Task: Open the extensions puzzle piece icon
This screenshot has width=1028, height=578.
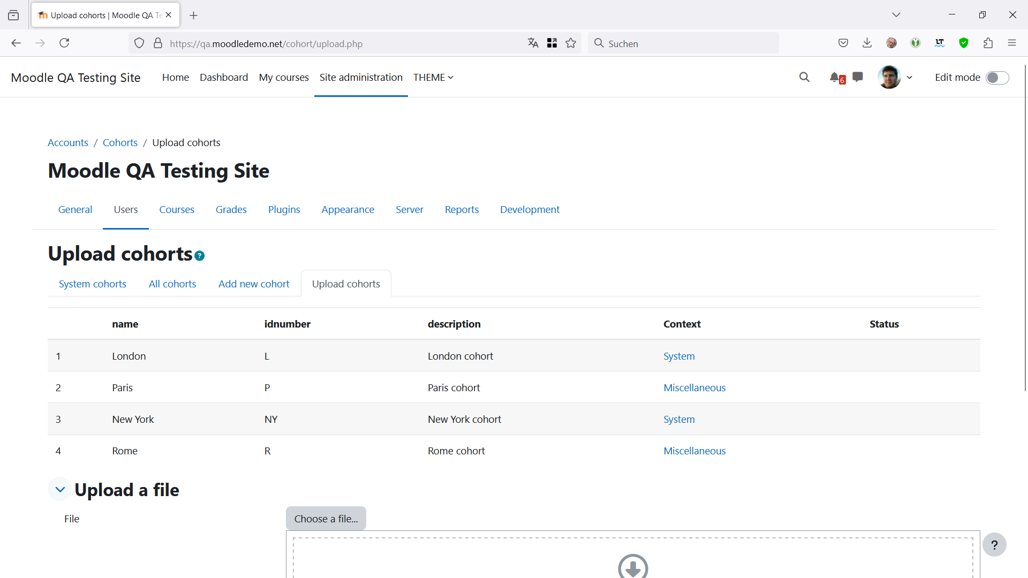Action: click(x=988, y=43)
